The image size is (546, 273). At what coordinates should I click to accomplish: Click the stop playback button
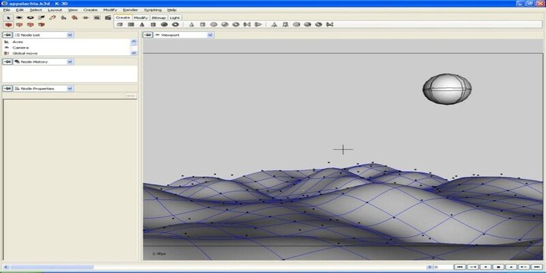[499, 267]
